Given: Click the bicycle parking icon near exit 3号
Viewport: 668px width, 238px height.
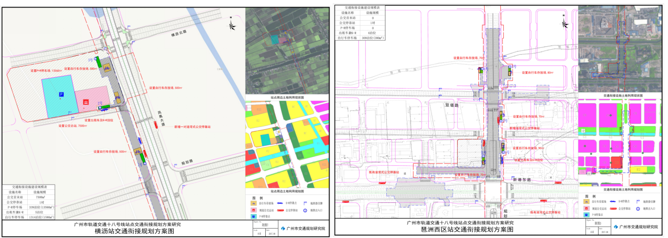Looking at the screenshot, I should click(x=107, y=67).
